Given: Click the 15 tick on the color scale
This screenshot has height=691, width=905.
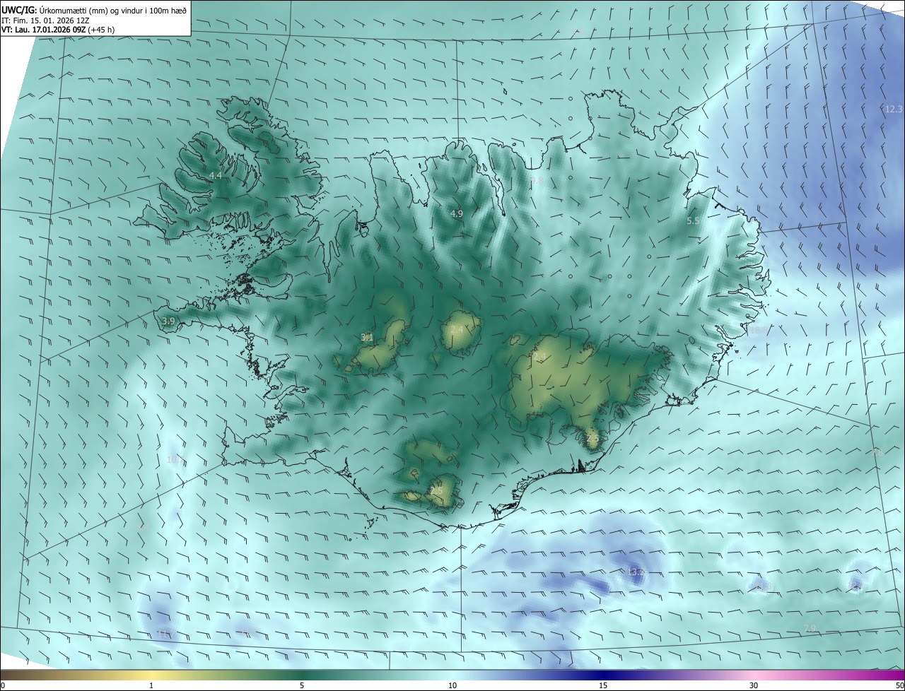Looking at the screenshot, I should [603, 685].
